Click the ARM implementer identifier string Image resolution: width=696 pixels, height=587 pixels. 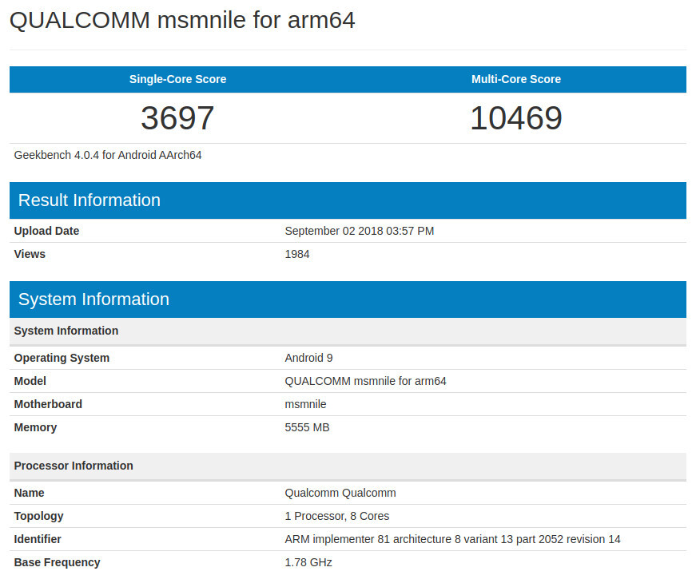(x=452, y=539)
